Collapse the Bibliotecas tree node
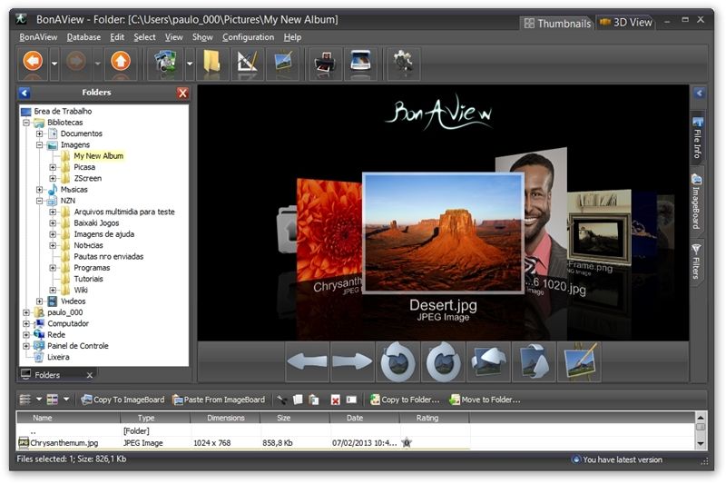 point(26,123)
